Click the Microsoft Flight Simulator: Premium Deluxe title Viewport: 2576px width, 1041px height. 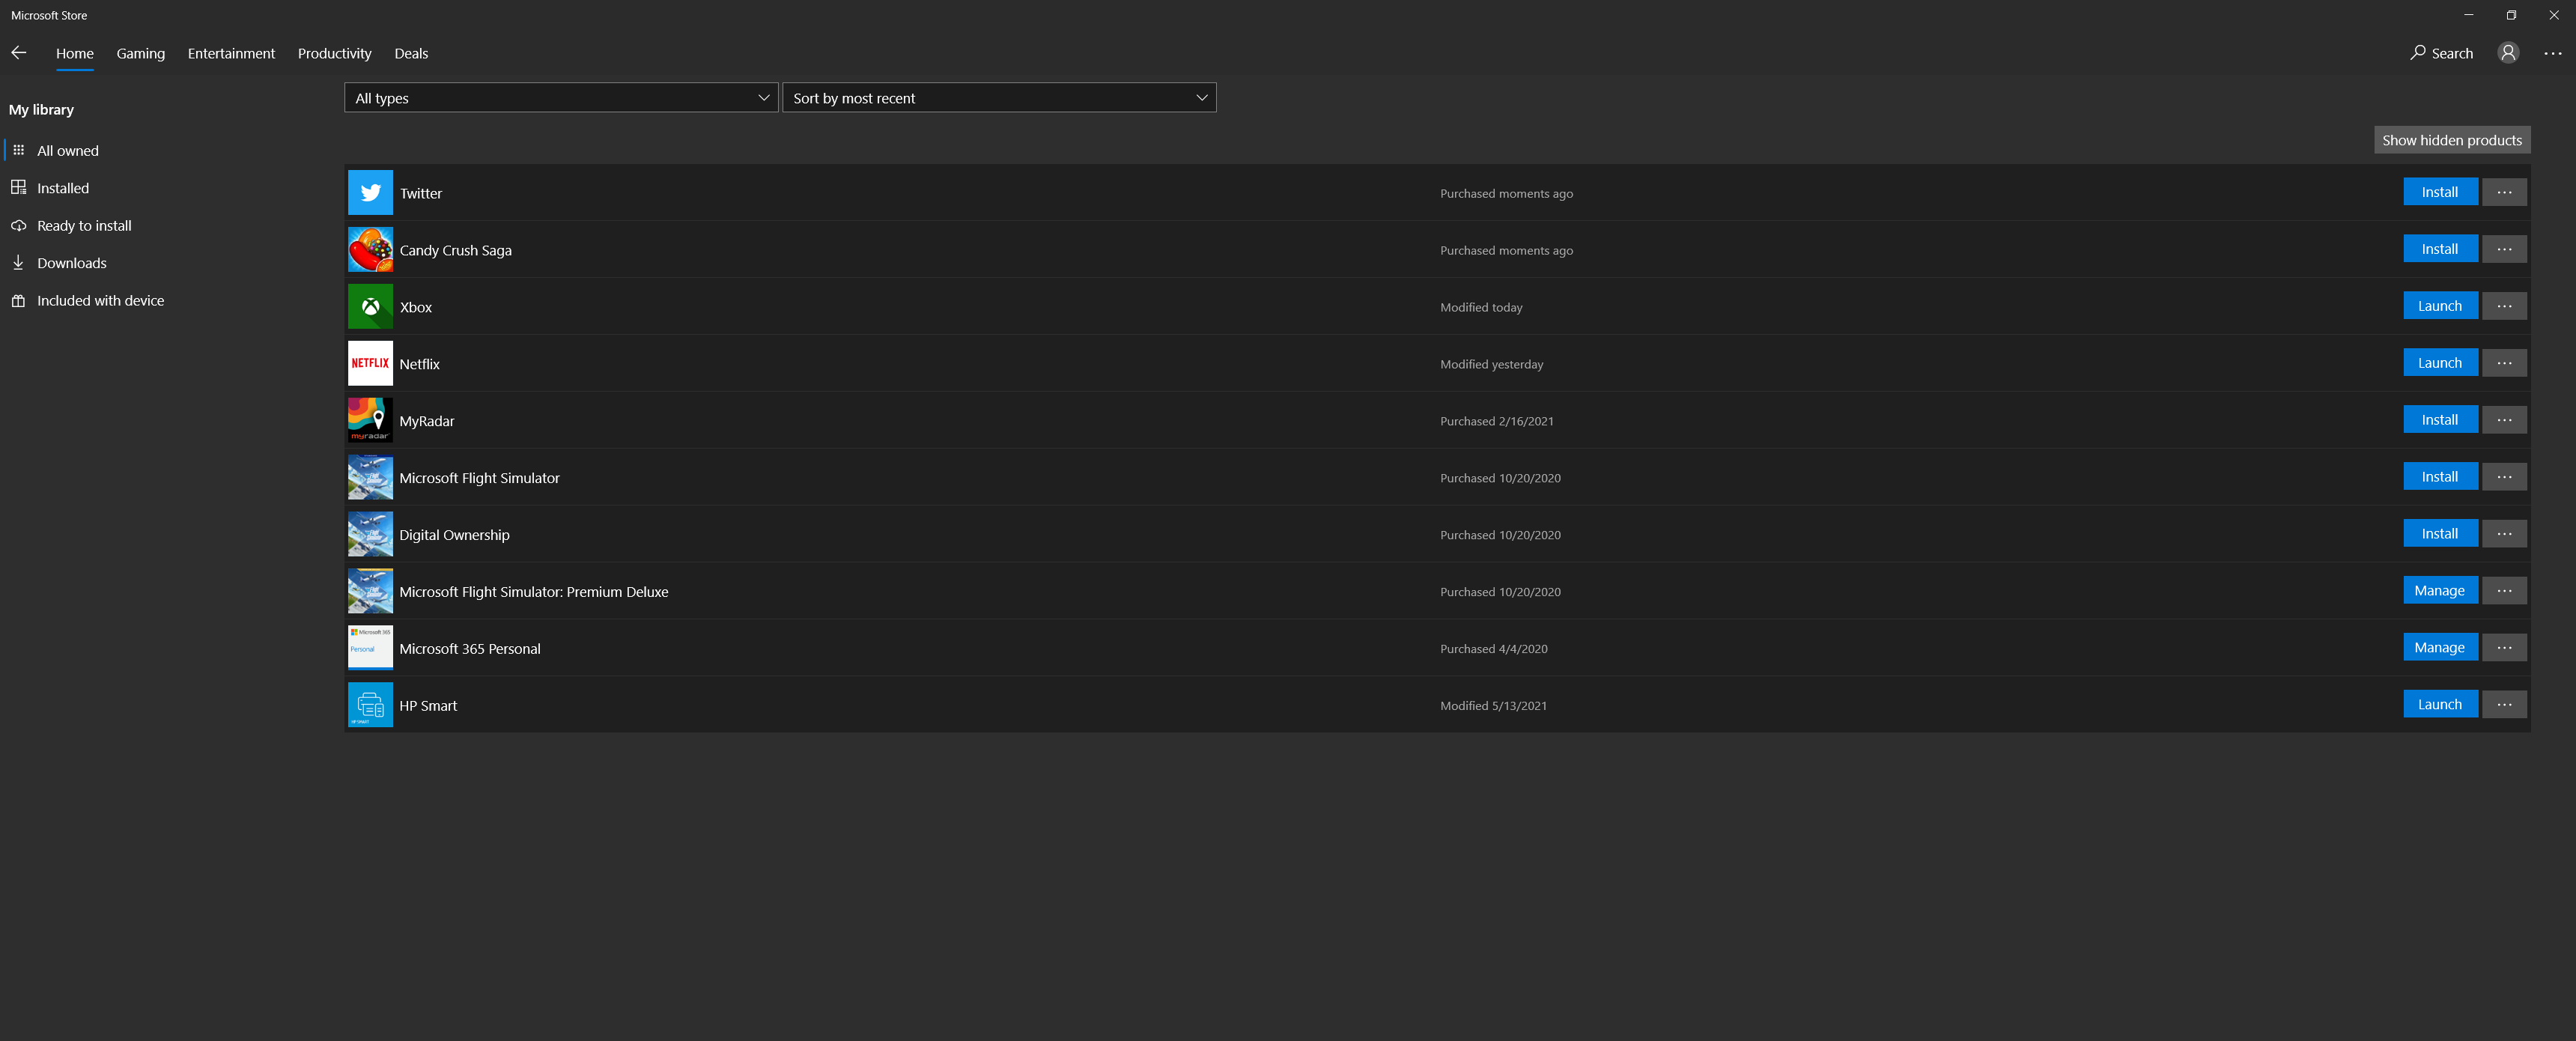pyautogui.click(x=534, y=591)
